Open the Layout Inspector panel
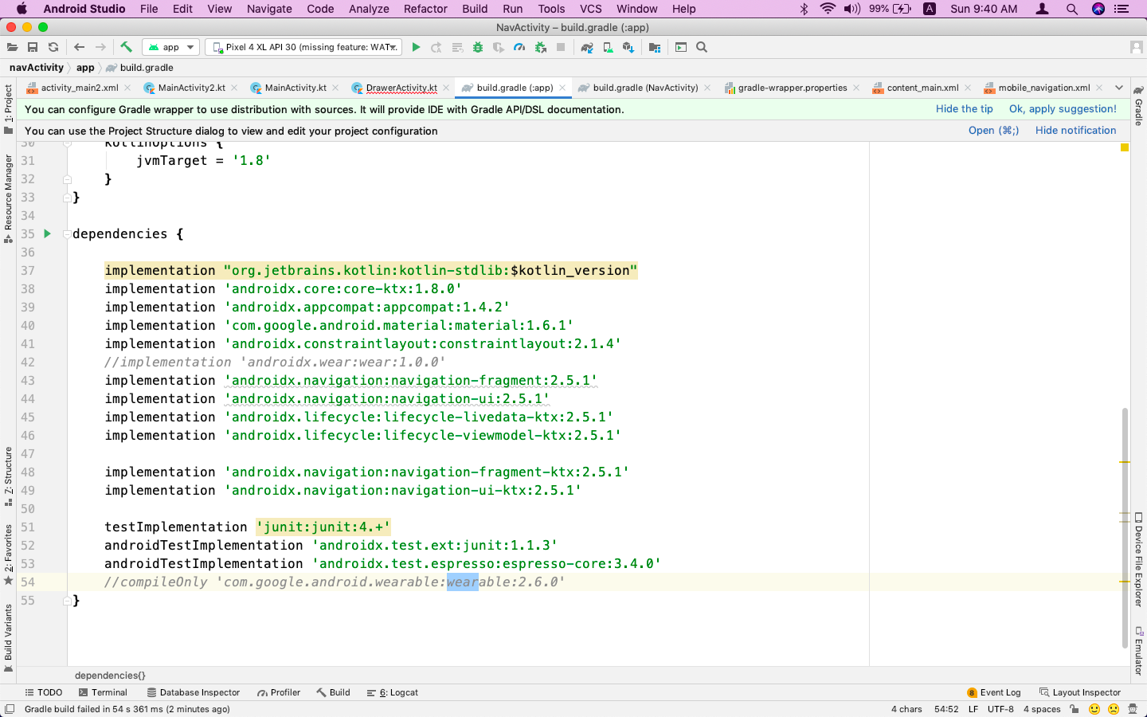Viewport: 1147px width, 717px height. click(1079, 692)
